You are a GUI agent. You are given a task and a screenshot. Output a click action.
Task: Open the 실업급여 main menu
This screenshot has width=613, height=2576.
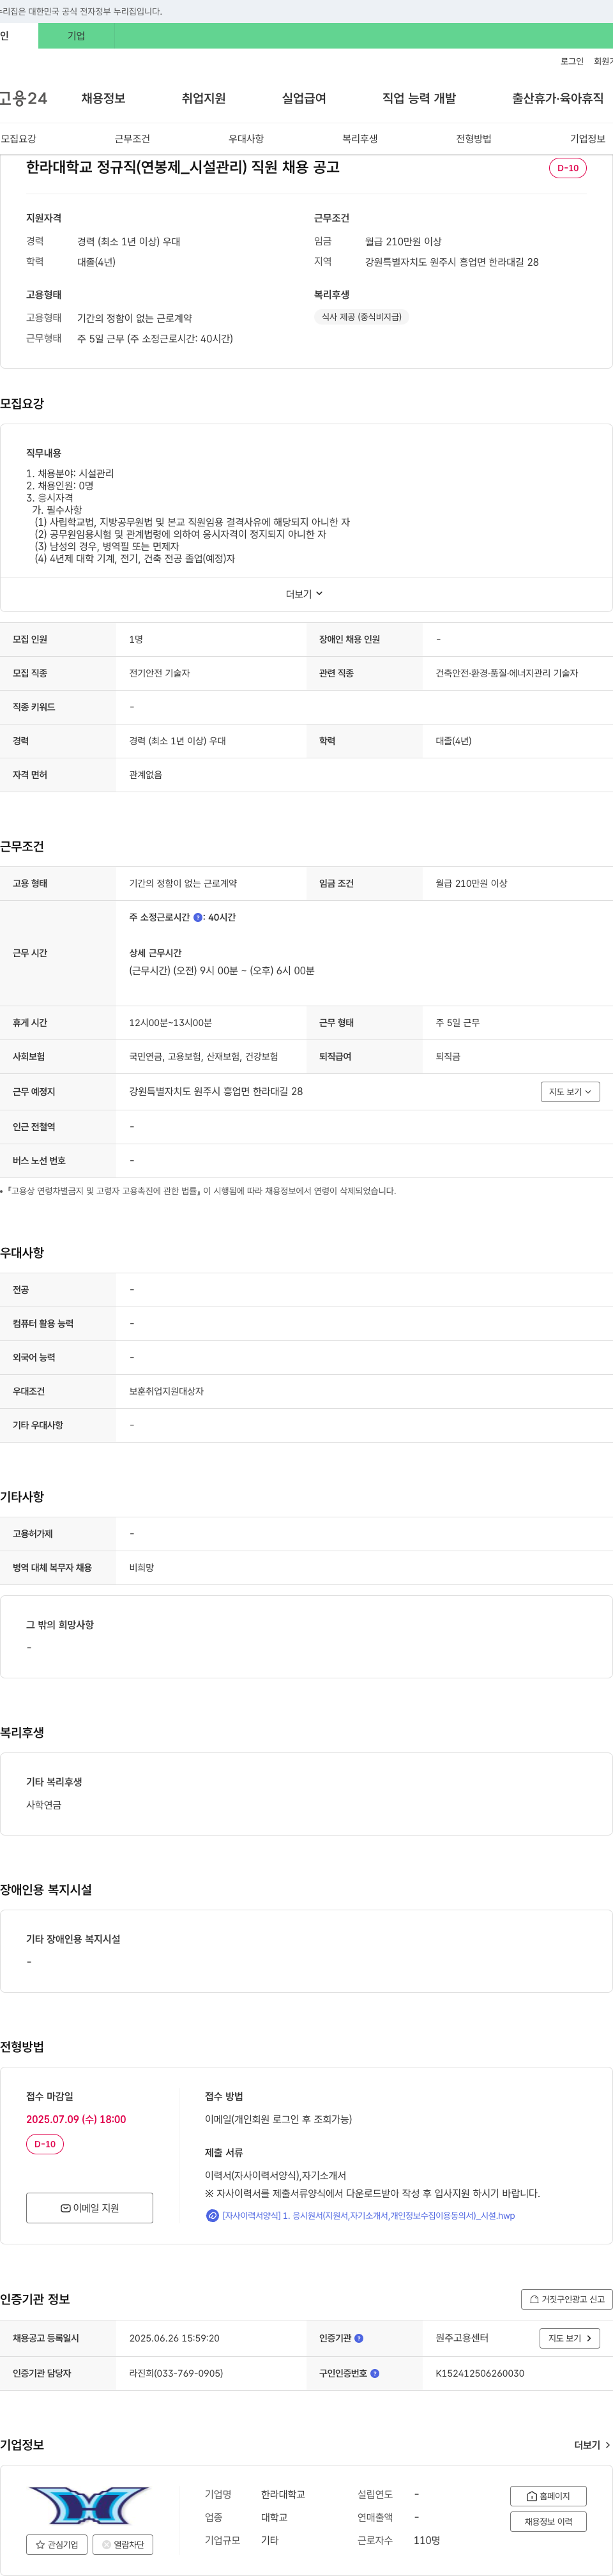304,98
